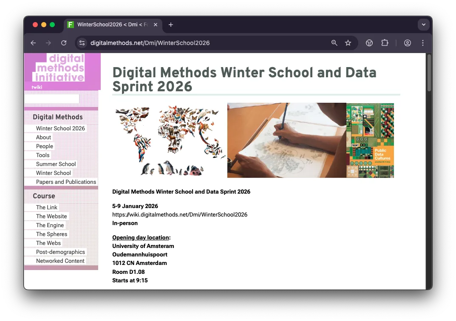Open Papers and Publications in sidebar
Screen dimensions: 456x321
pos(66,182)
